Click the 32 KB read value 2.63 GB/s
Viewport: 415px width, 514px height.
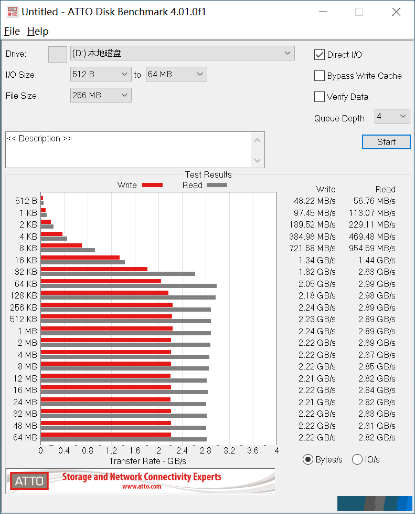click(x=377, y=272)
